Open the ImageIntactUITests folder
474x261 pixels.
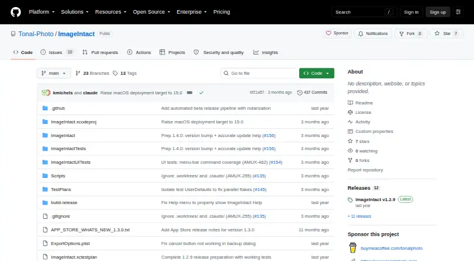click(71, 162)
